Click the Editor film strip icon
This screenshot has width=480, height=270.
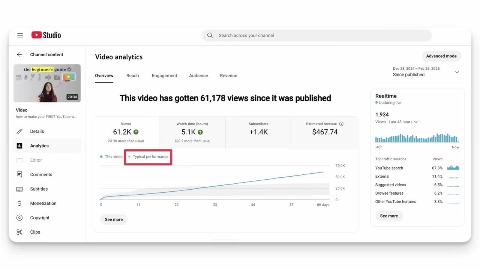(19, 160)
